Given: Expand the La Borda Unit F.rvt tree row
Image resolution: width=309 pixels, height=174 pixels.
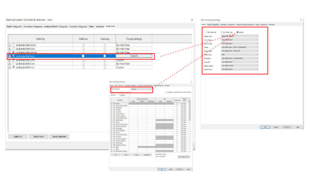Looking at the screenshot, I should [10, 67].
